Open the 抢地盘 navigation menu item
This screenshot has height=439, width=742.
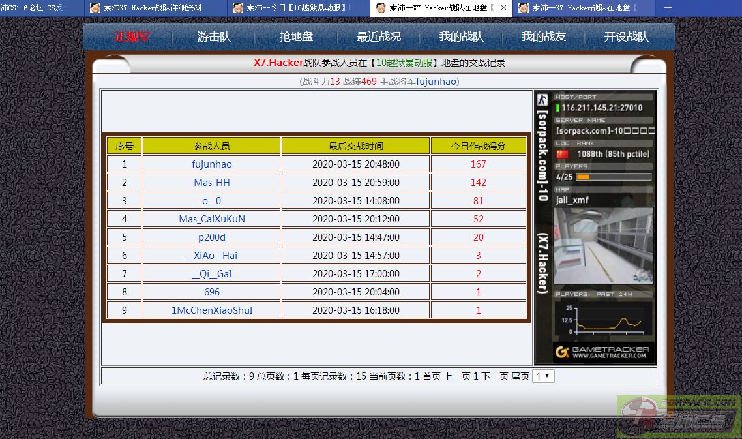[297, 37]
